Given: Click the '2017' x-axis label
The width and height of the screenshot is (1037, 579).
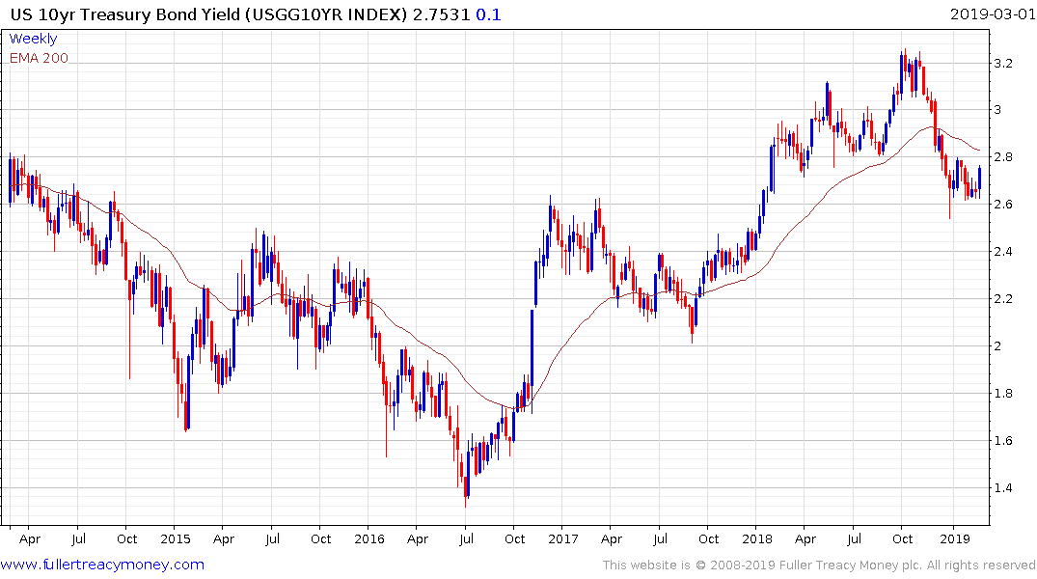Looking at the screenshot, I should [x=562, y=539].
